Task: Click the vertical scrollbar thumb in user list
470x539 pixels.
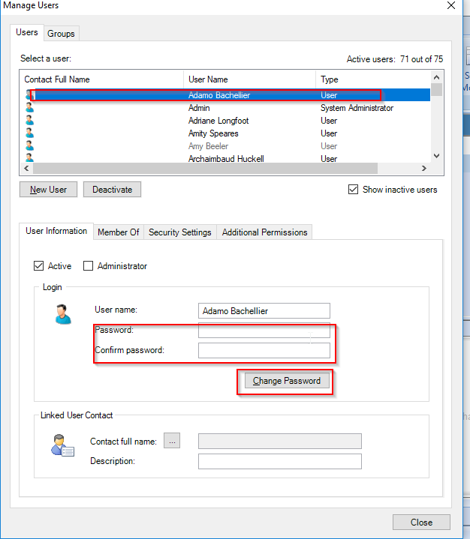Action: tap(437, 89)
